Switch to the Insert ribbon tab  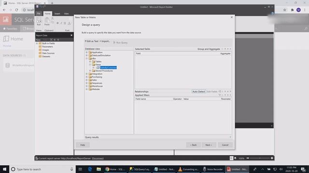pyautogui.click(x=57, y=13)
